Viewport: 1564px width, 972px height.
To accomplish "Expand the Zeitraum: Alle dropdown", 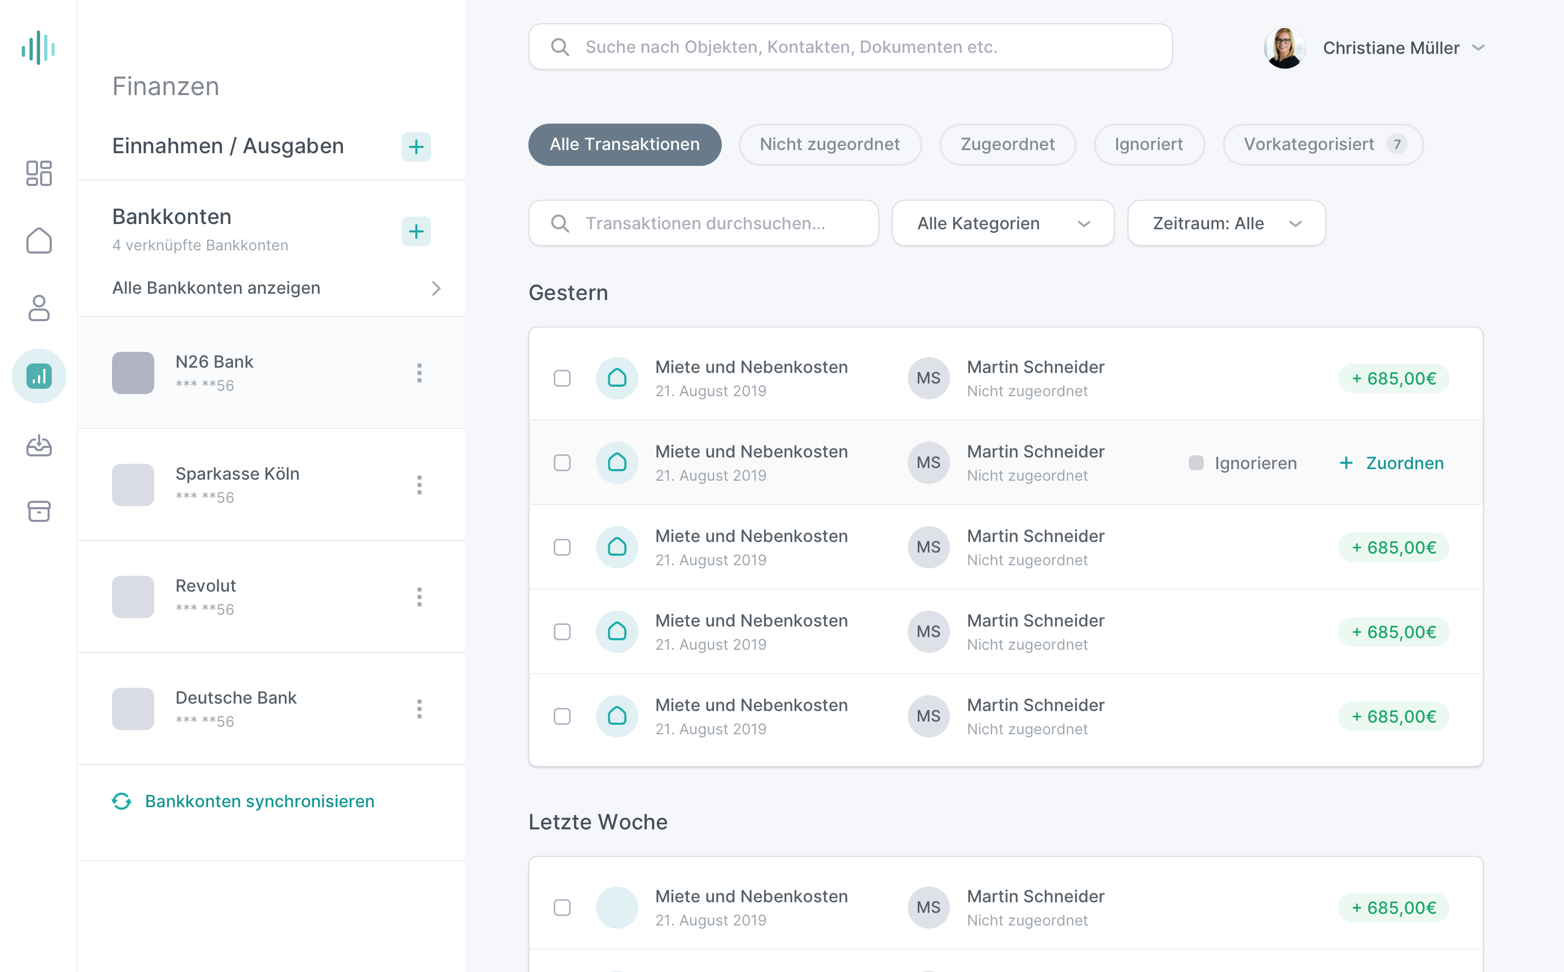I will point(1226,223).
